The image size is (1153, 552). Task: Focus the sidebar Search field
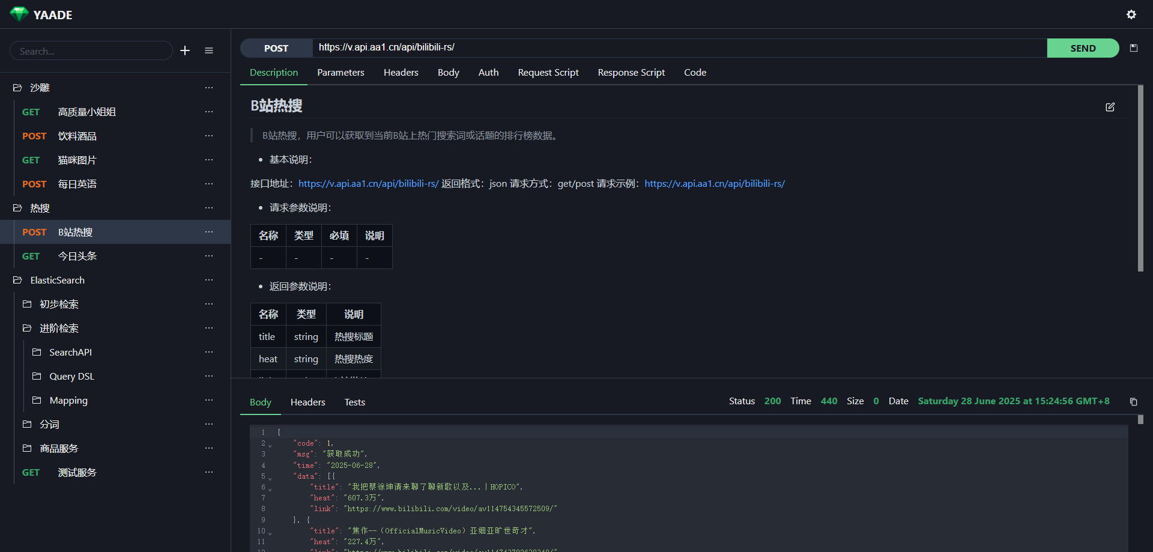[91, 51]
